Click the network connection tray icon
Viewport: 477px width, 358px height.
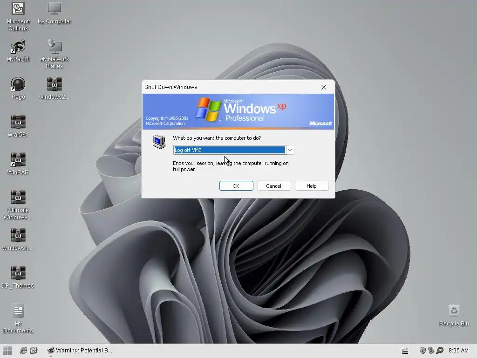pos(431,351)
